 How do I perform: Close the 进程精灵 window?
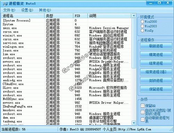click(168, 3)
